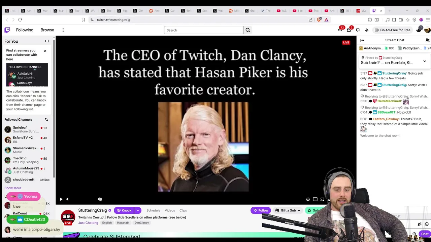Click the Knock collaborate button
This screenshot has width=431, height=242.
point(124,210)
